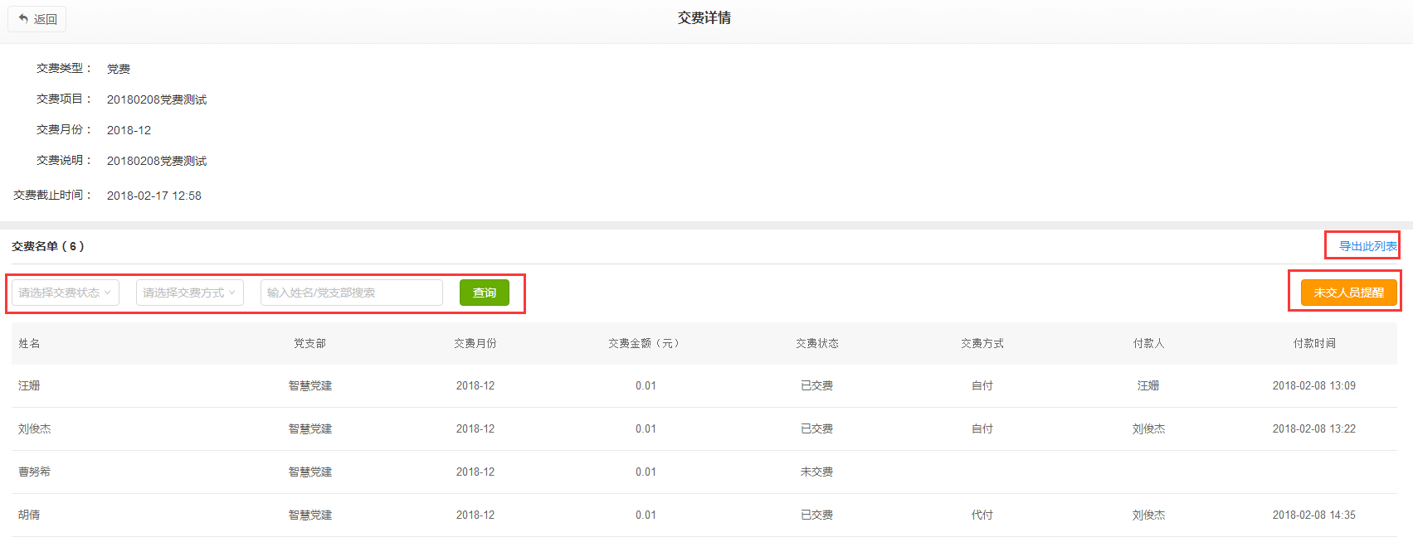Click the name 汪姗 in the 姓名 column

coord(29,385)
